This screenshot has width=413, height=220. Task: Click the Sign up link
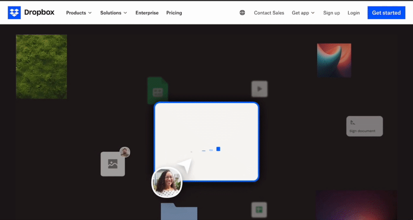(331, 13)
